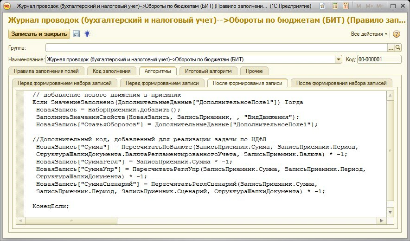Switch to the Правила заполнения полей tab

pos(46,71)
